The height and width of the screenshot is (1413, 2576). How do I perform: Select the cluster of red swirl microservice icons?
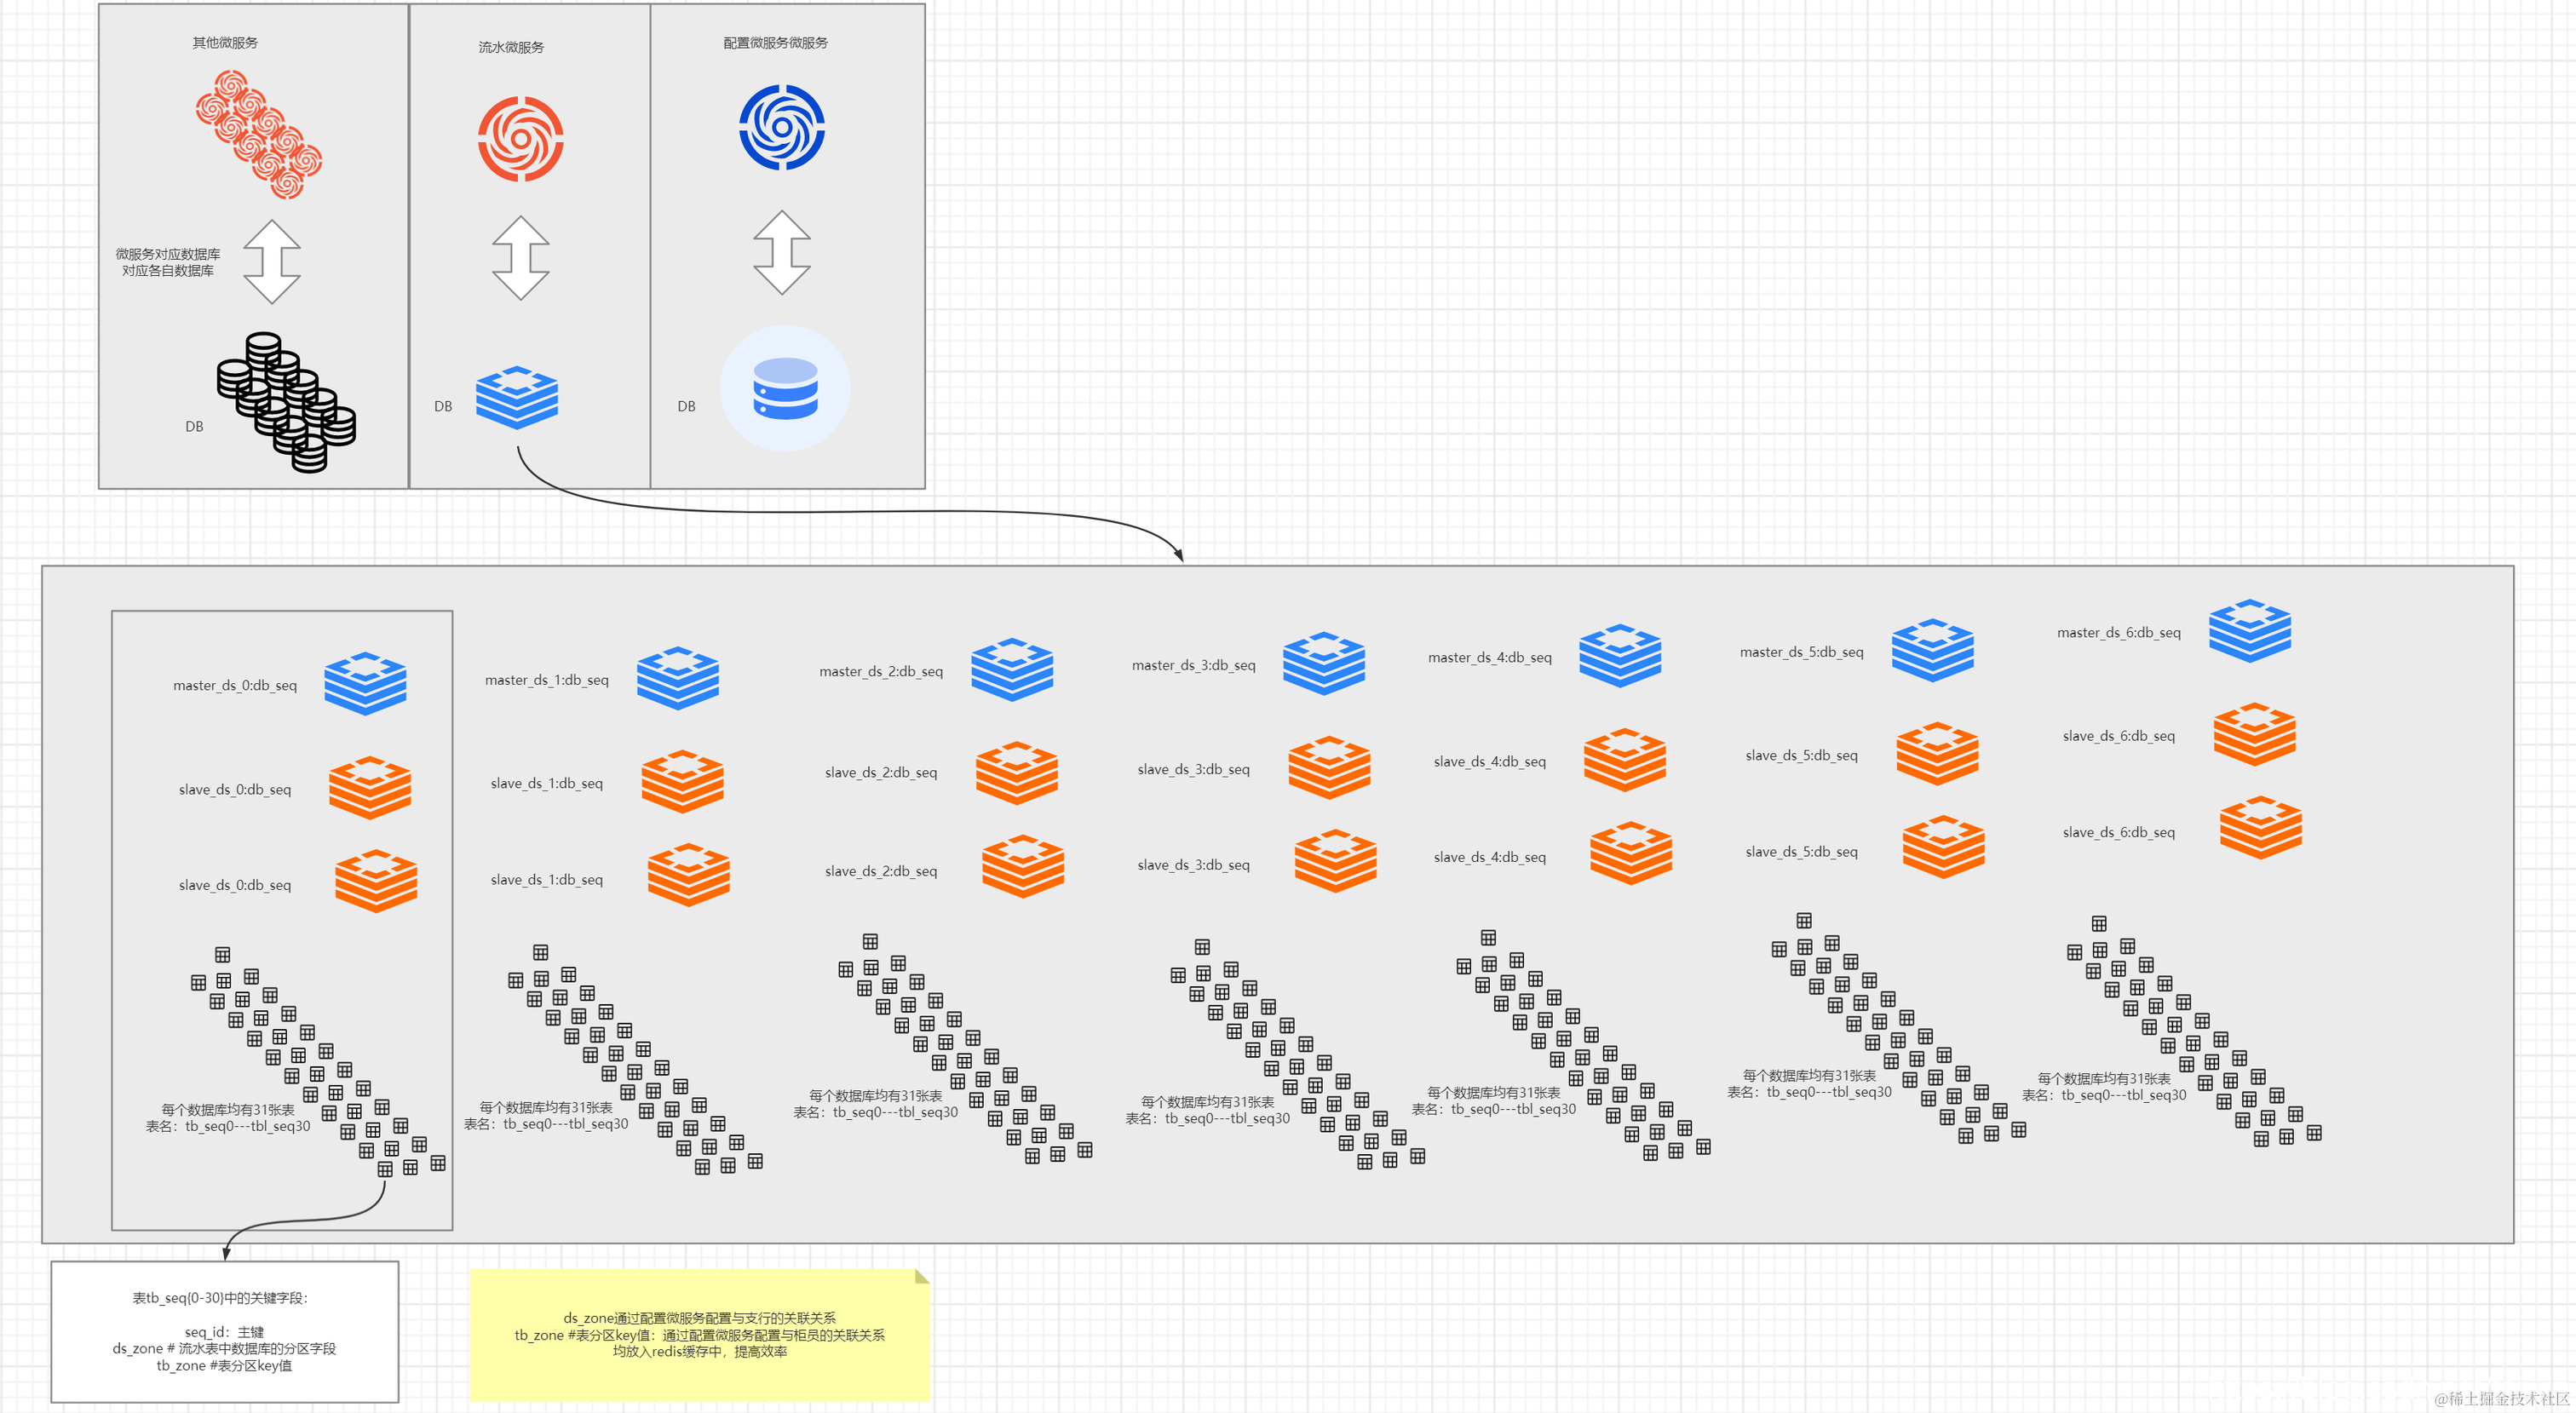[x=258, y=134]
